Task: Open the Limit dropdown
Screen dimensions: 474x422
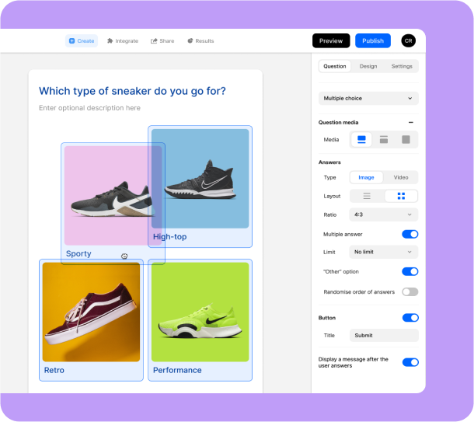Action: [x=384, y=252]
